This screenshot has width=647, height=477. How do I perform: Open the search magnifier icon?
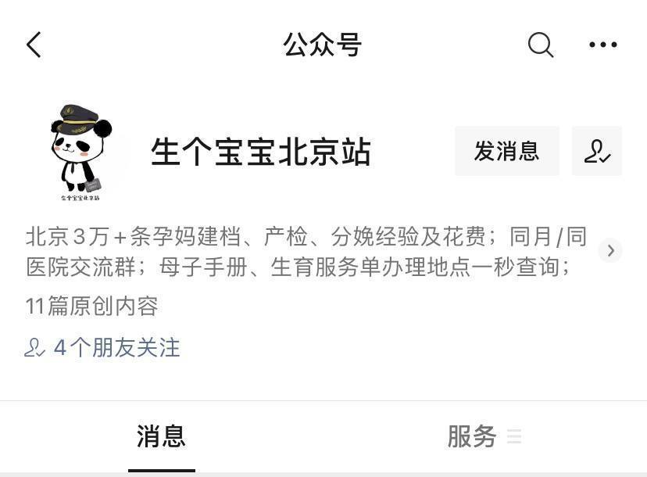coord(541,45)
